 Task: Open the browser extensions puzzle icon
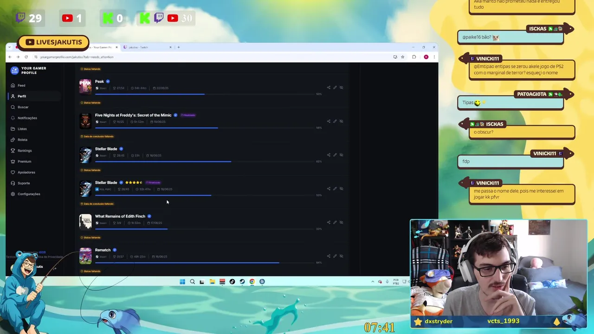pos(414,57)
